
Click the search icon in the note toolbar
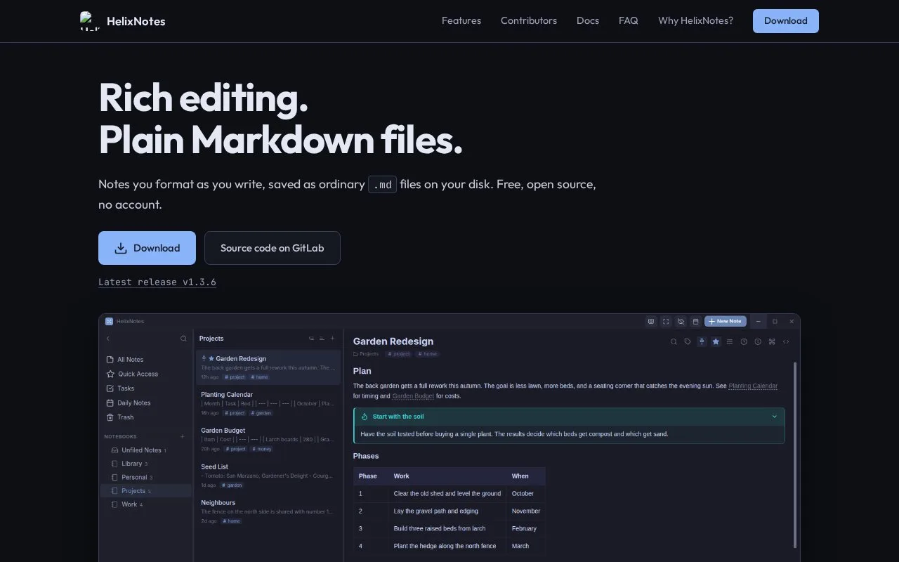point(674,341)
